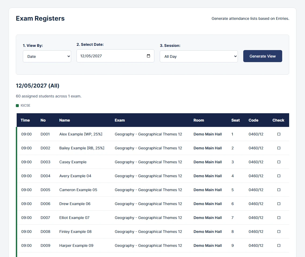The image size is (305, 257).
Task: Click the Name column header
Action: 65,120
